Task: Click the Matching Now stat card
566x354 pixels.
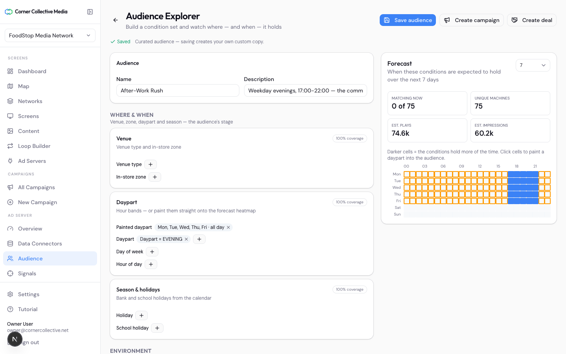Action: (x=427, y=103)
